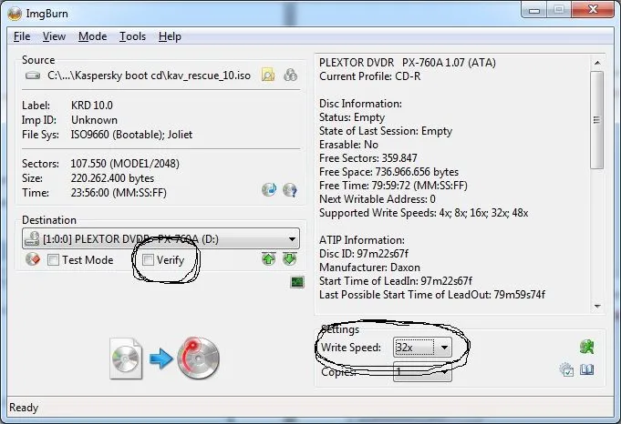This screenshot has width=621, height=424.
Task: Click the source path kav_rescue_10.iso
Action: (149, 76)
